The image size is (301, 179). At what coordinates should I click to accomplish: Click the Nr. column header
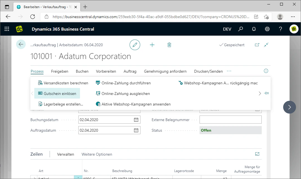[x=86, y=171]
